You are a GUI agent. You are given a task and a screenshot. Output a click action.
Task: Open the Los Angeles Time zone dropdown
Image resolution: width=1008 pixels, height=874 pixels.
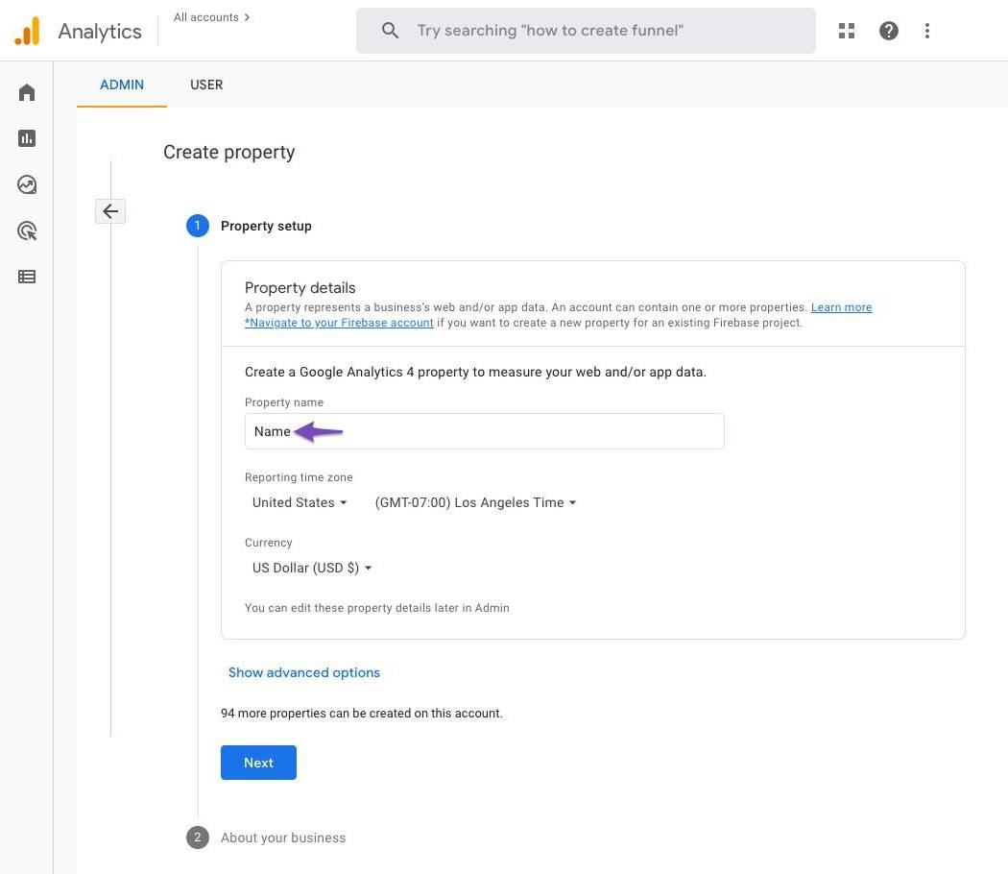point(475,502)
